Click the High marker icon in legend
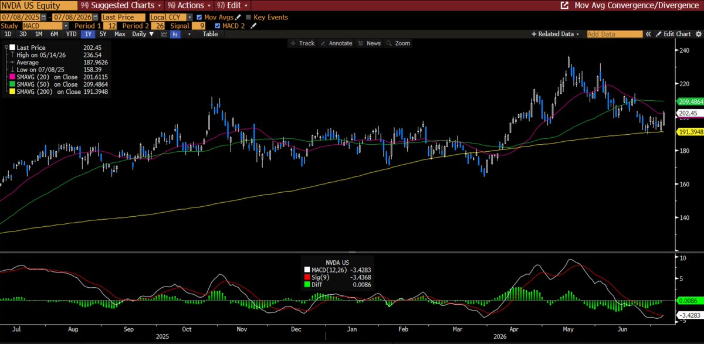The image size is (704, 344). [12, 55]
